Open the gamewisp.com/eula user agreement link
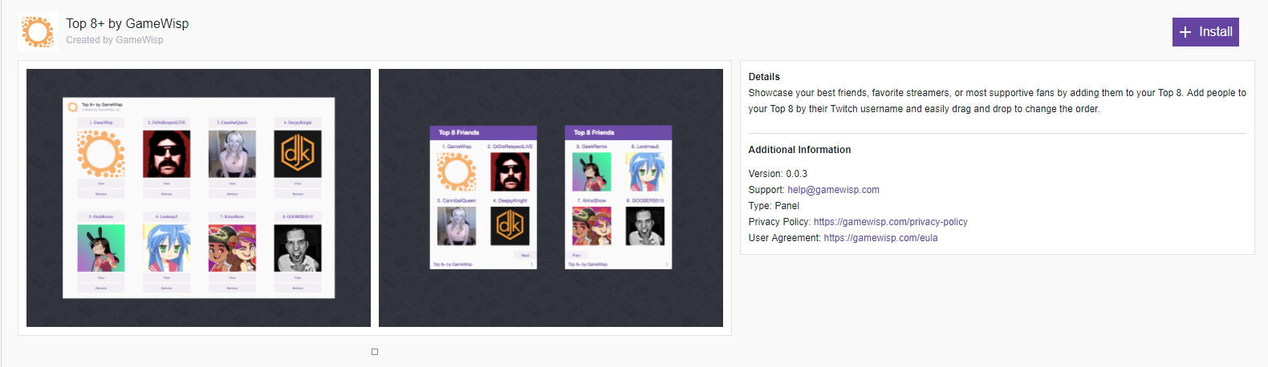 pyautogui.click(x=880, y=238)
